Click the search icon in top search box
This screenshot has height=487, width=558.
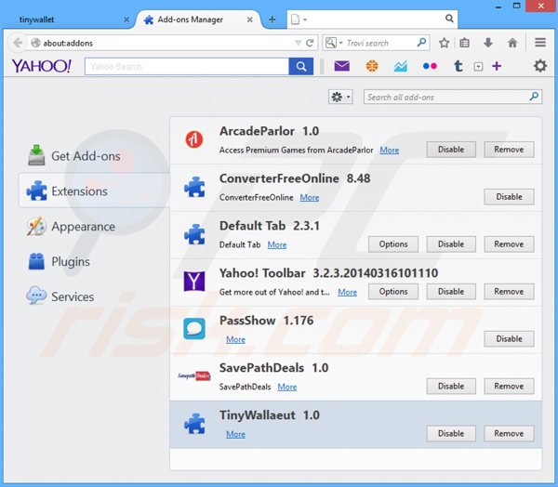tap(449, 19)
